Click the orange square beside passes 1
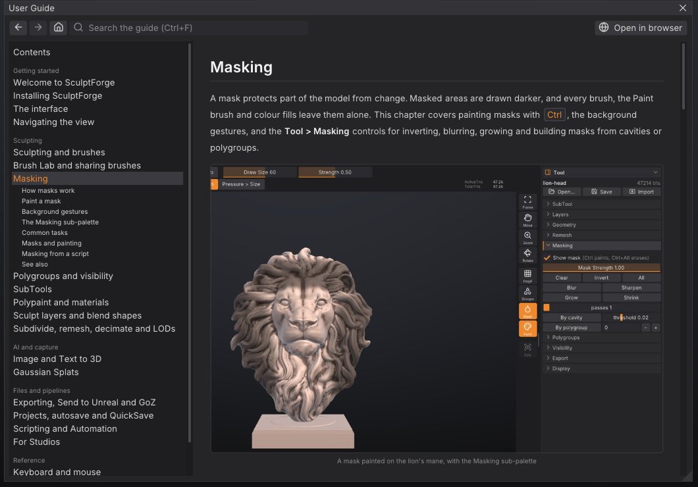Screen dimensions: 698x487 pos(547,307)
